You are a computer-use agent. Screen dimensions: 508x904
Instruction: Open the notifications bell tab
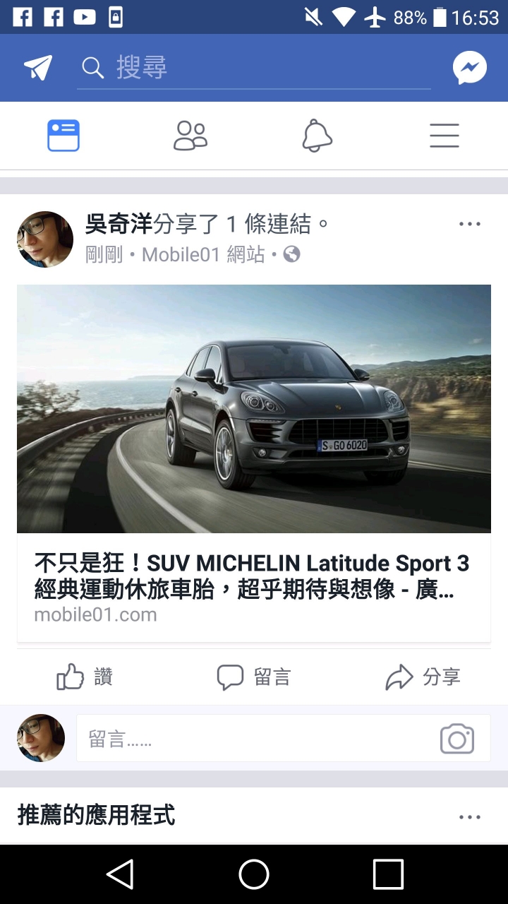coord(317,136)
